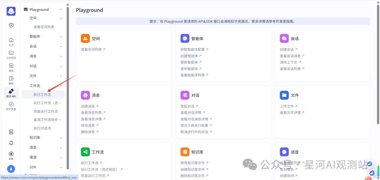Open 查看空间列表 link in 空间 card
This screenshot has height=180, width=380.
(x=93, y=49)
